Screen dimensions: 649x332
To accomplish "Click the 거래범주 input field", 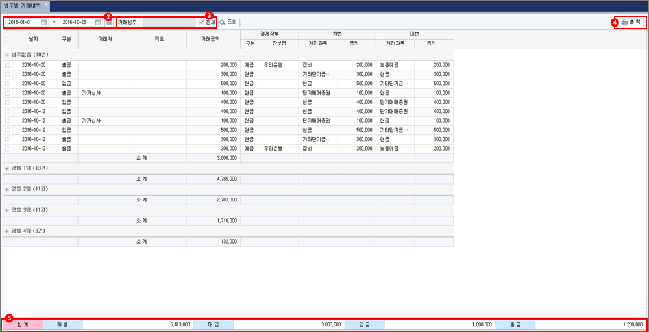I will click(x=169, y=22).
